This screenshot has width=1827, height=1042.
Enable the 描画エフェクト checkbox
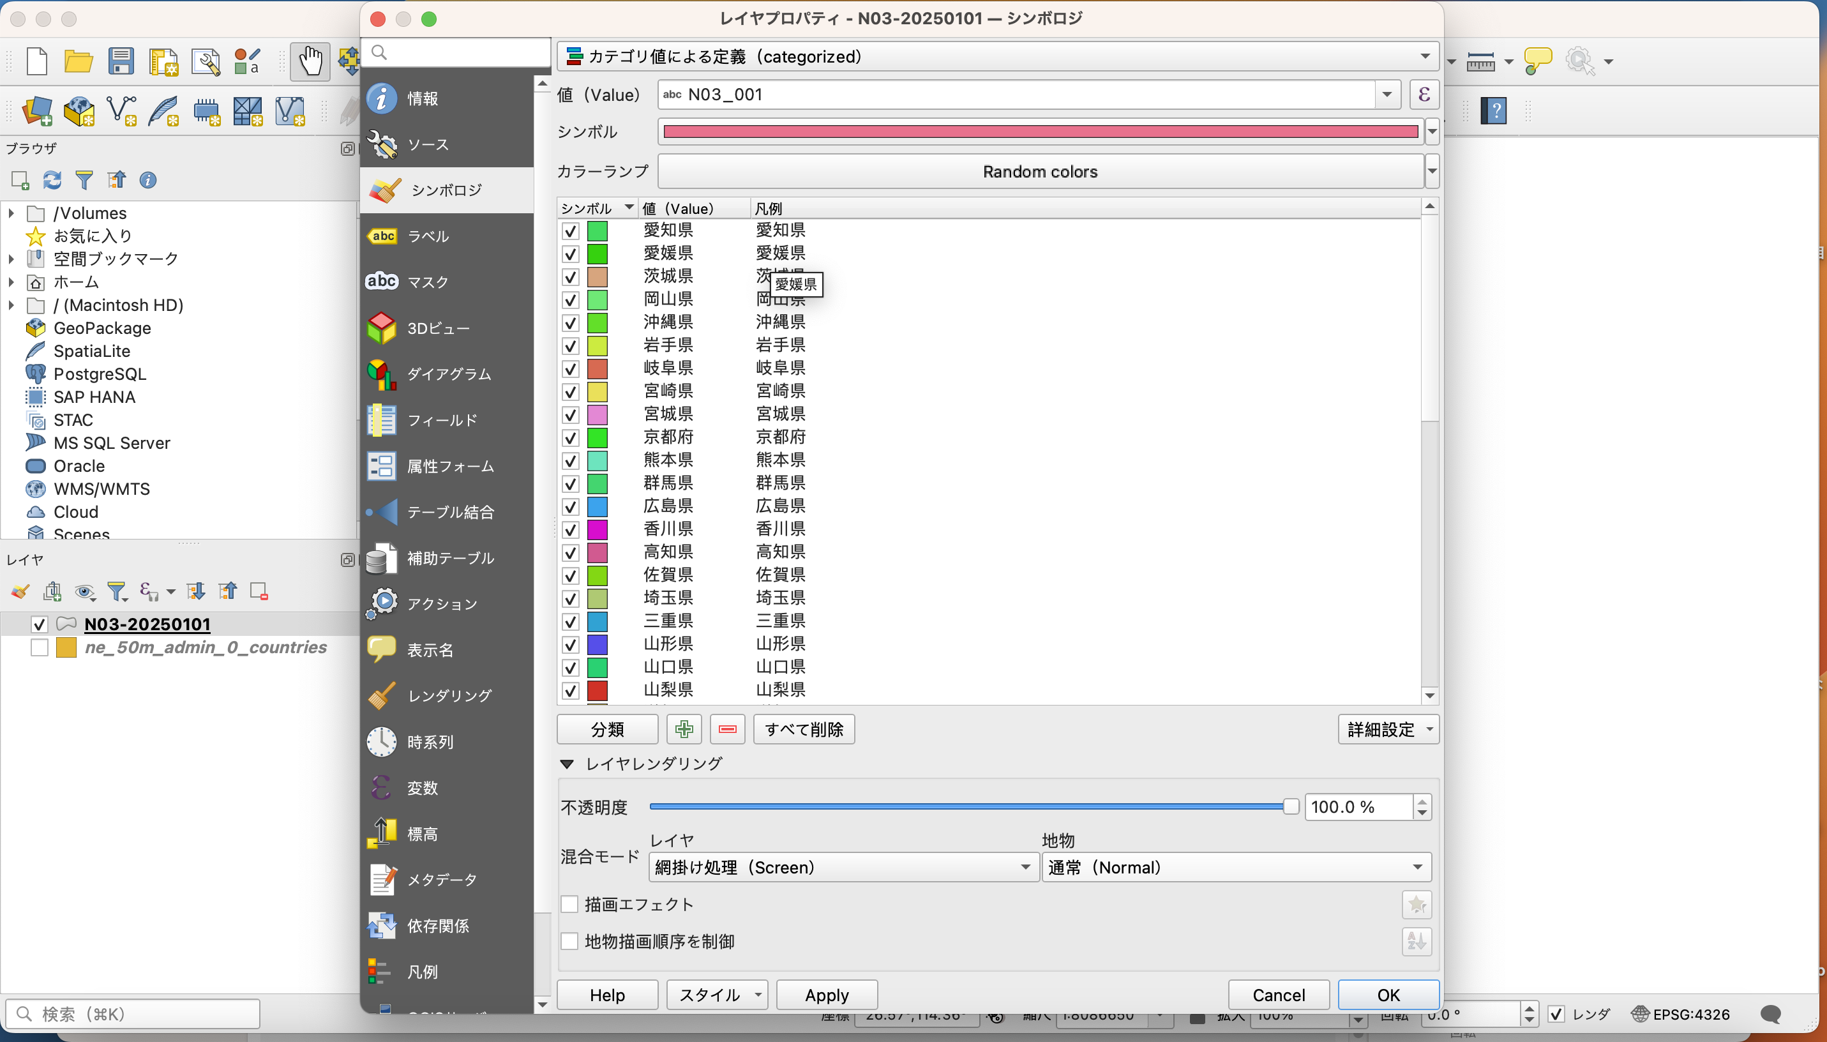pyautogui.click(x=569, y=905)
